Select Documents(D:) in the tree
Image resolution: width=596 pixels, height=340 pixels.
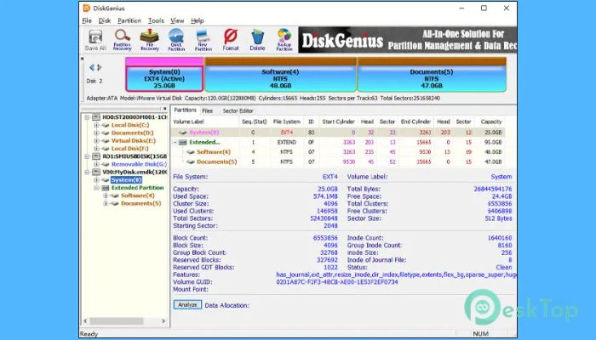point(132,133)
